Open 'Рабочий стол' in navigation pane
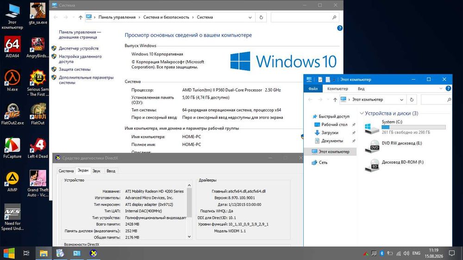The width and height of the screenshot is (463, 260). point(334,124)
